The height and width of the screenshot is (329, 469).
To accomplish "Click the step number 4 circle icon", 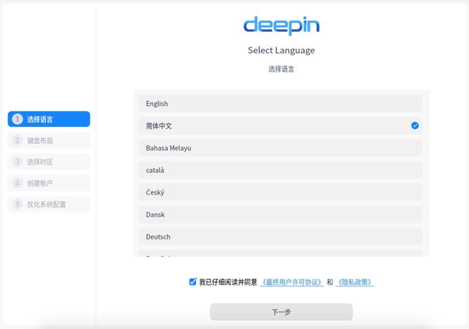I will coord(17,183).
